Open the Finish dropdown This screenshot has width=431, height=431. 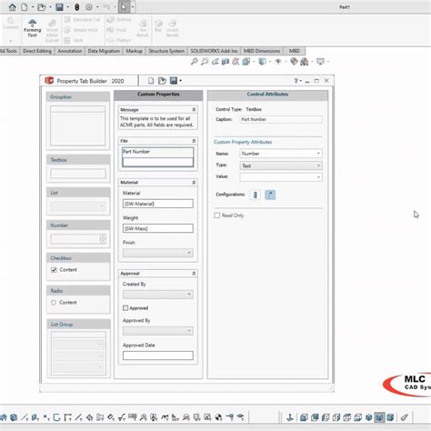(158, 253)
